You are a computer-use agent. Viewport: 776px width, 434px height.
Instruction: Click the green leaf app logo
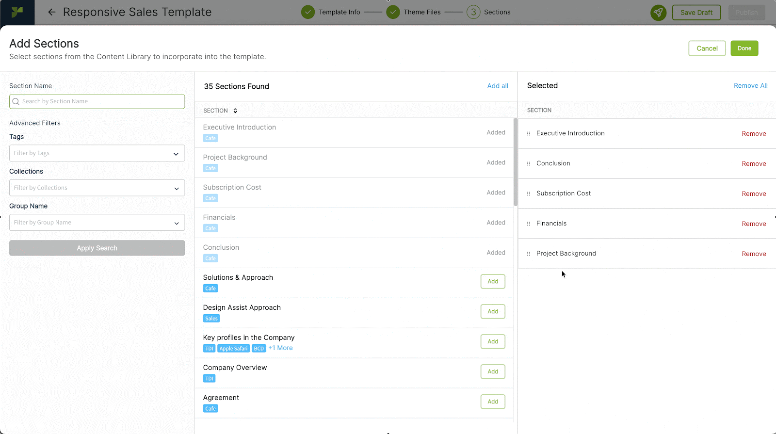pyautogui.click(x=17, y=12)
